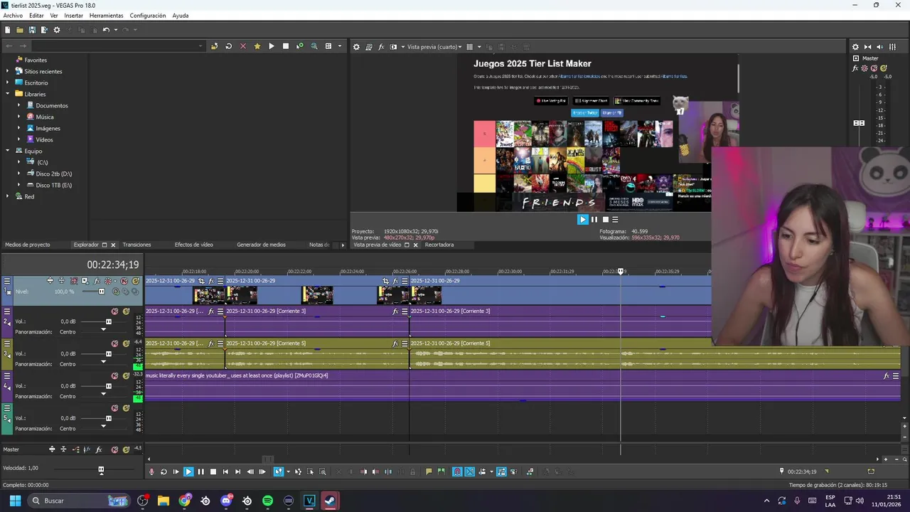The image size is (910, 512).
Task: Solo video track 1
Action: click(135, 281)
